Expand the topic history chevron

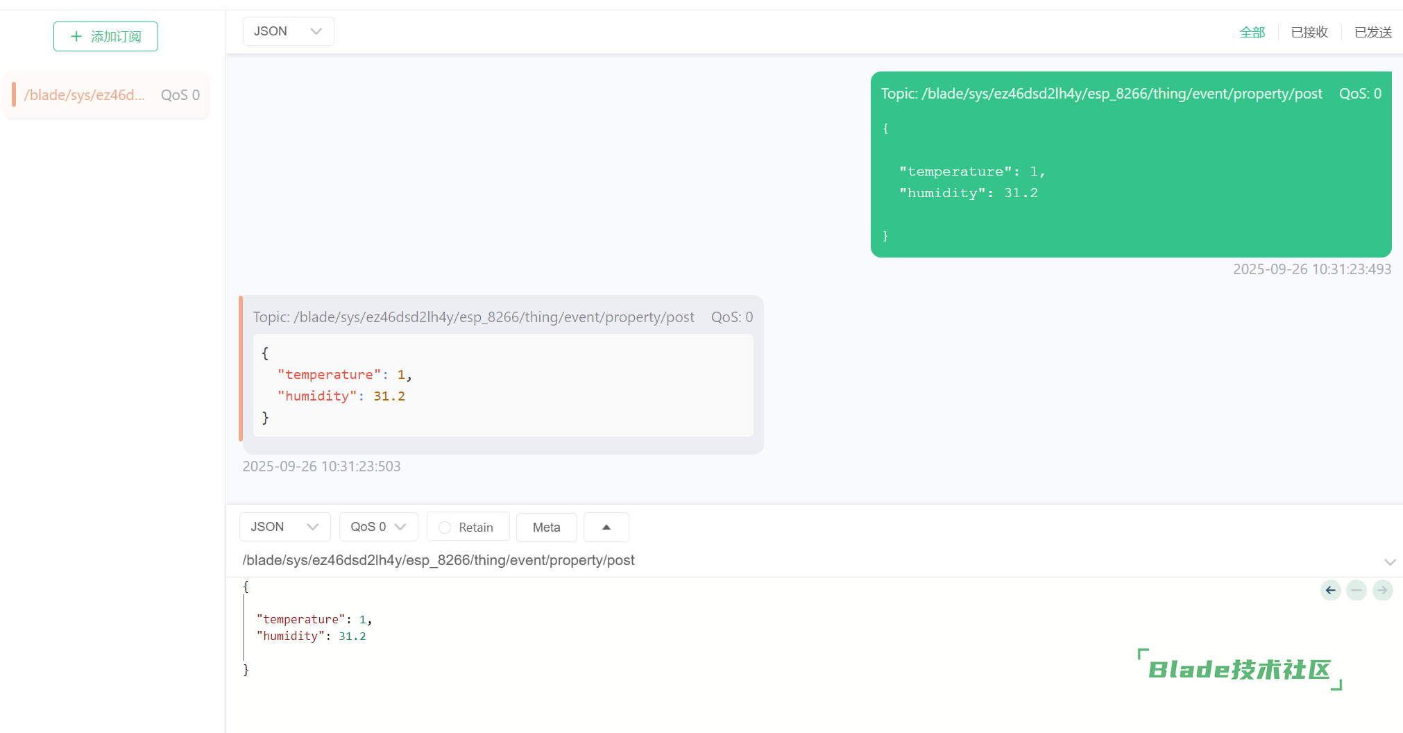coord(1390,562)
